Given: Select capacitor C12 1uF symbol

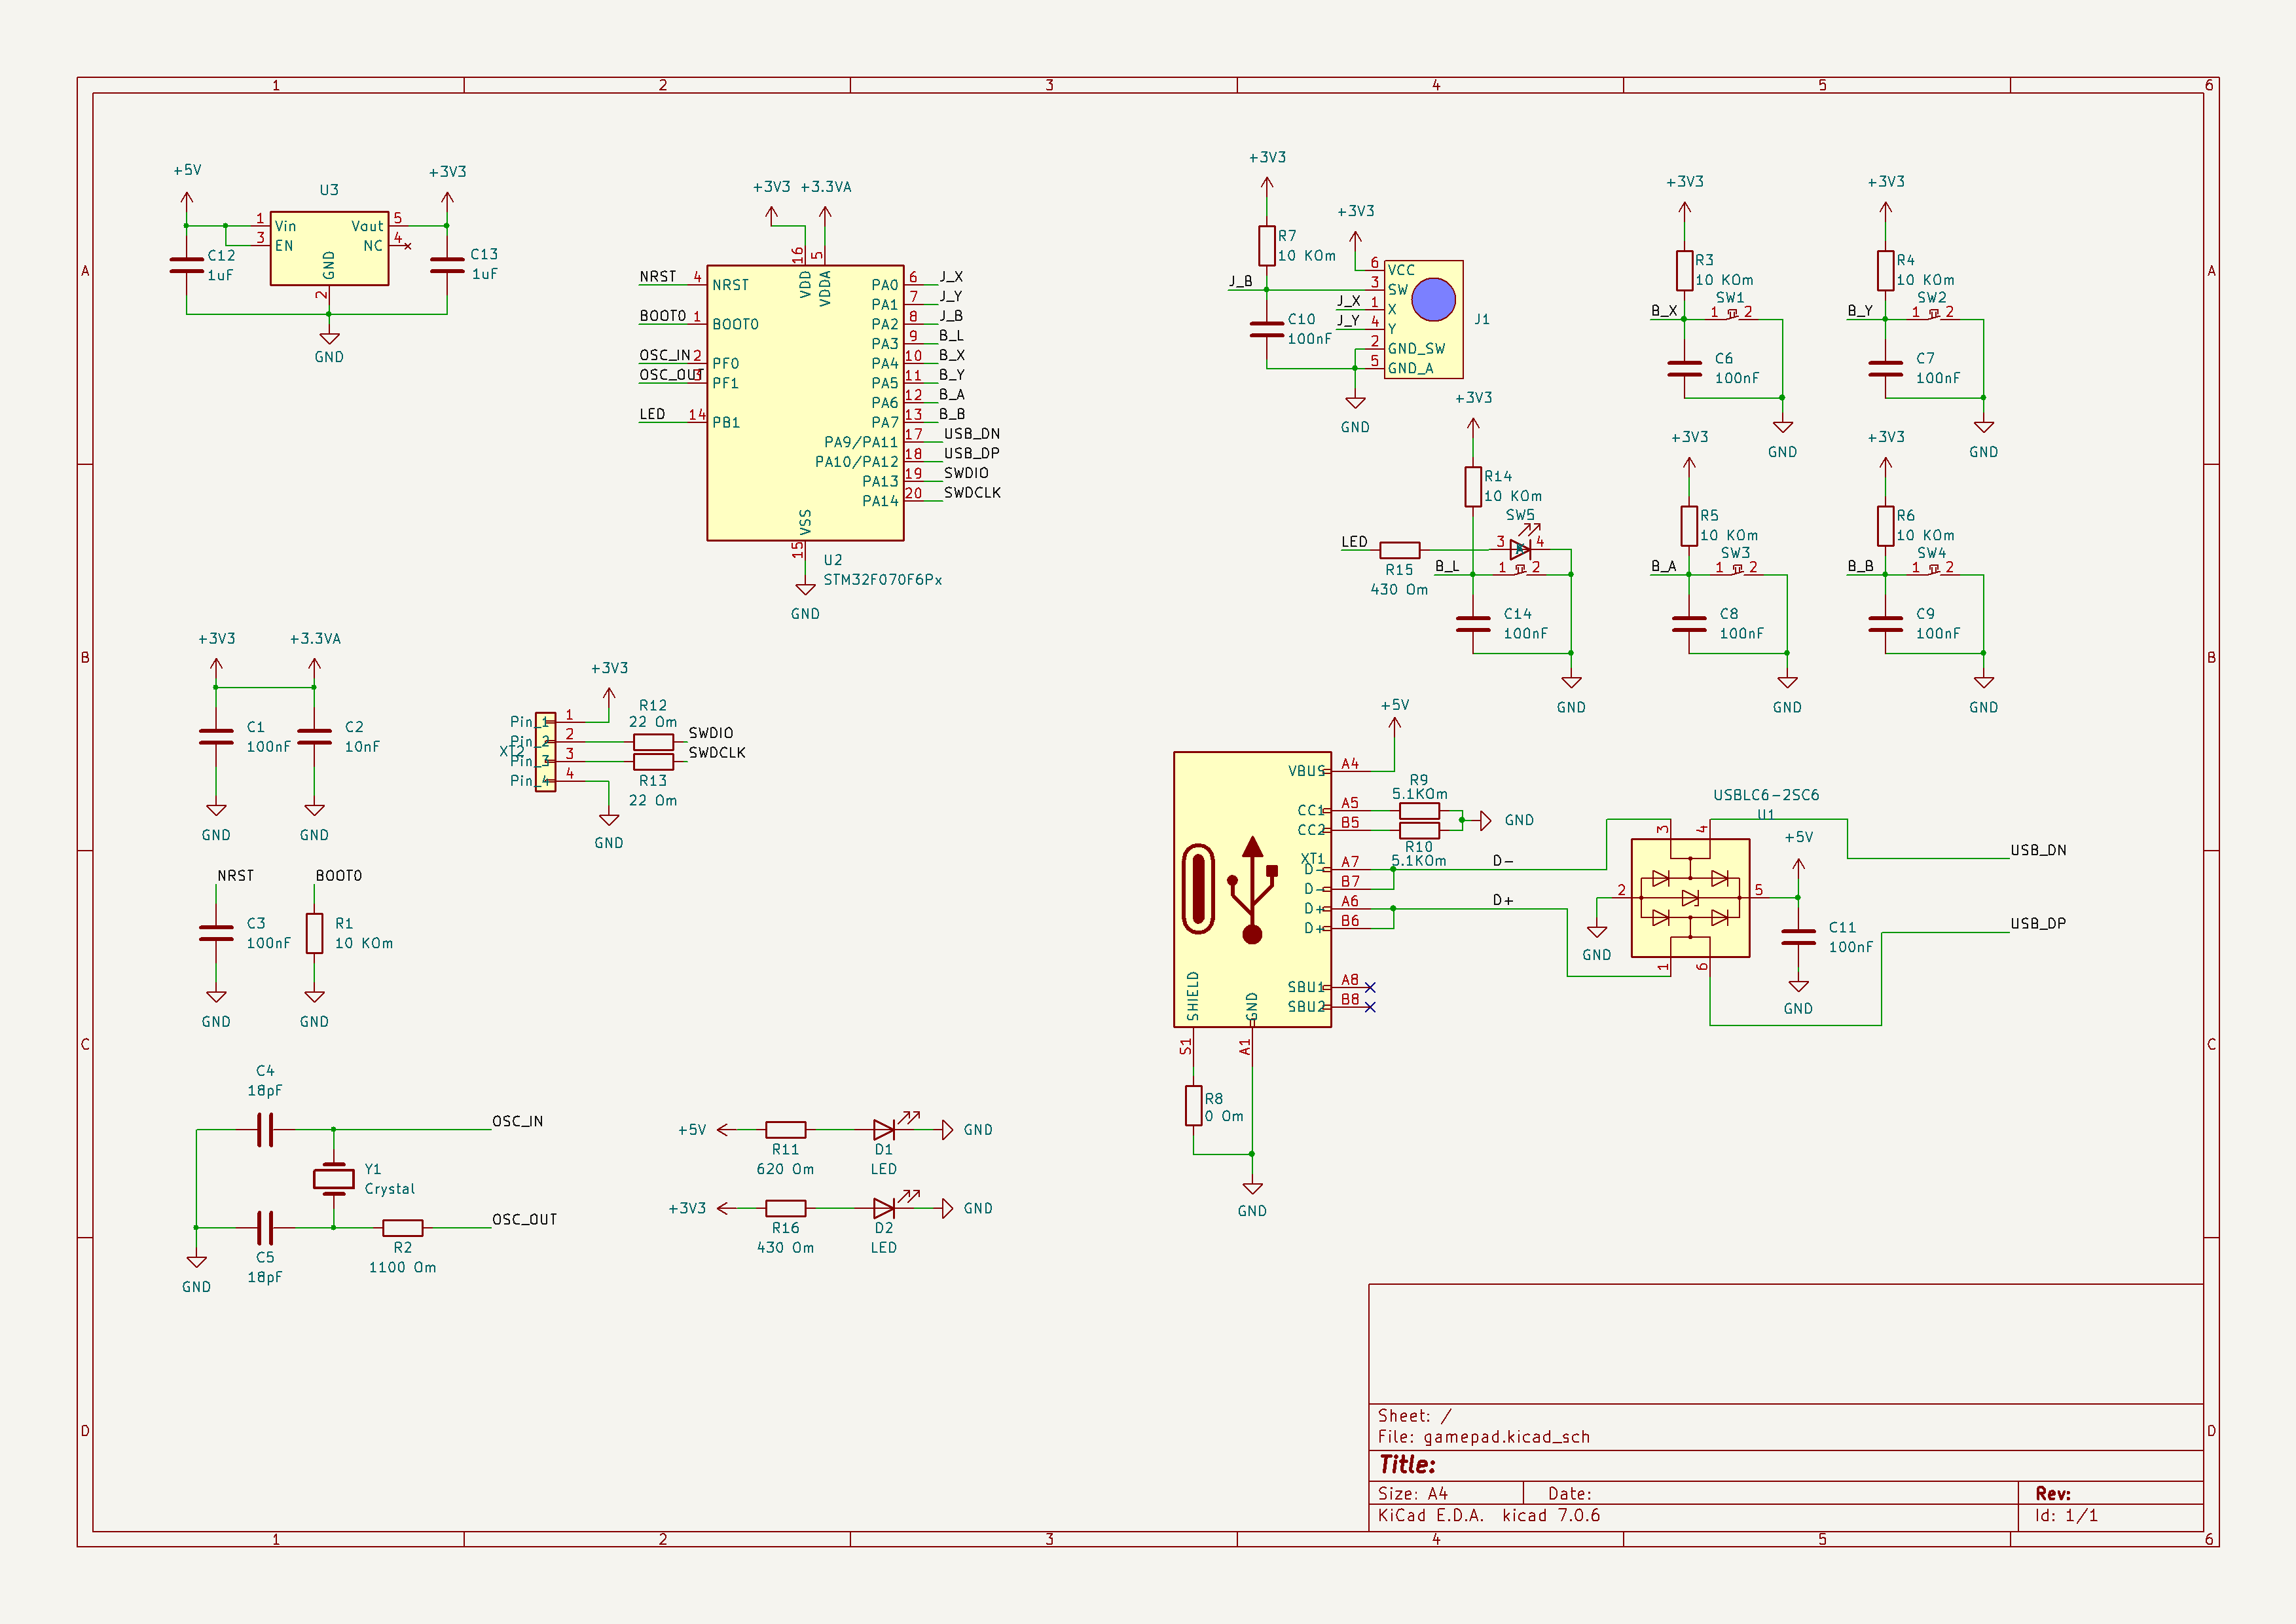Looking at the screenshot, I should [x=186, y=265].
